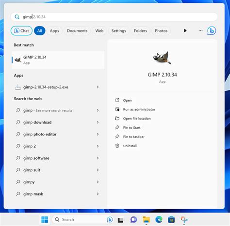Switch to the Web filter tab
Viewport: 230px width, 226px height.
click(99, 30)
